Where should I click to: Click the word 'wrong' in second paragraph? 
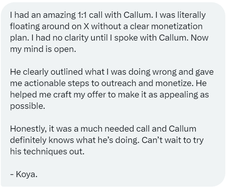[164, 72]
